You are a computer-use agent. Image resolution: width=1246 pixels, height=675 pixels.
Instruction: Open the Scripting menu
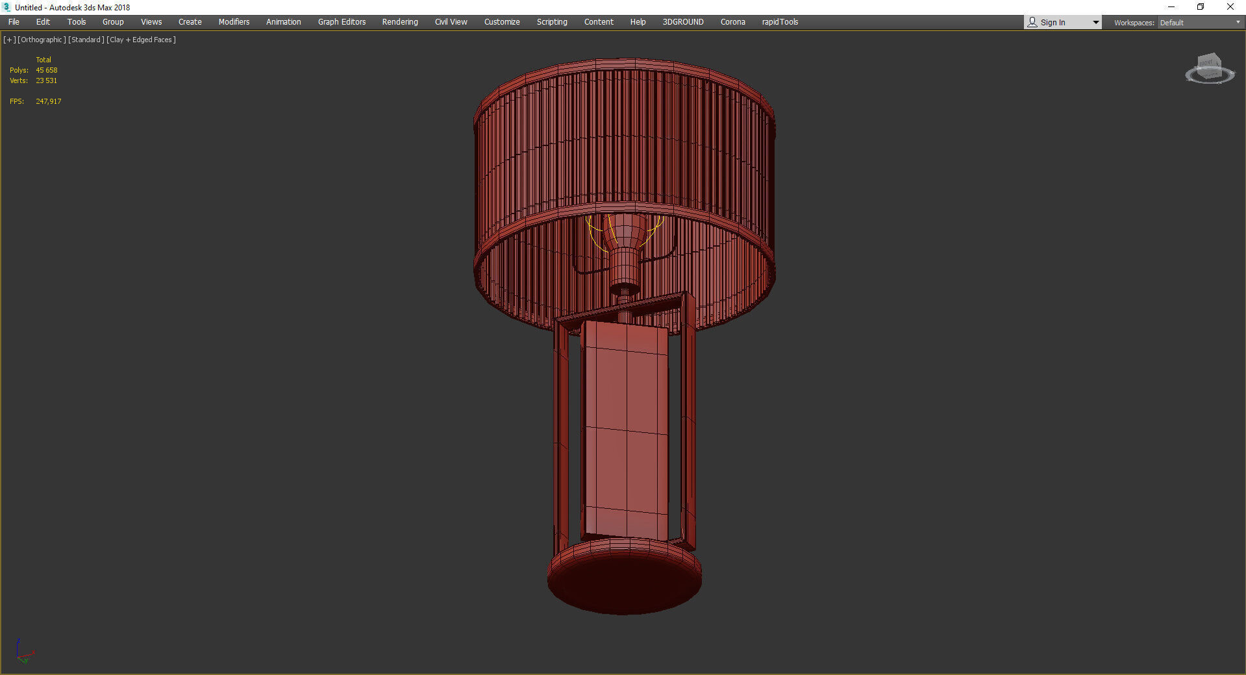(x=552, y=22)
